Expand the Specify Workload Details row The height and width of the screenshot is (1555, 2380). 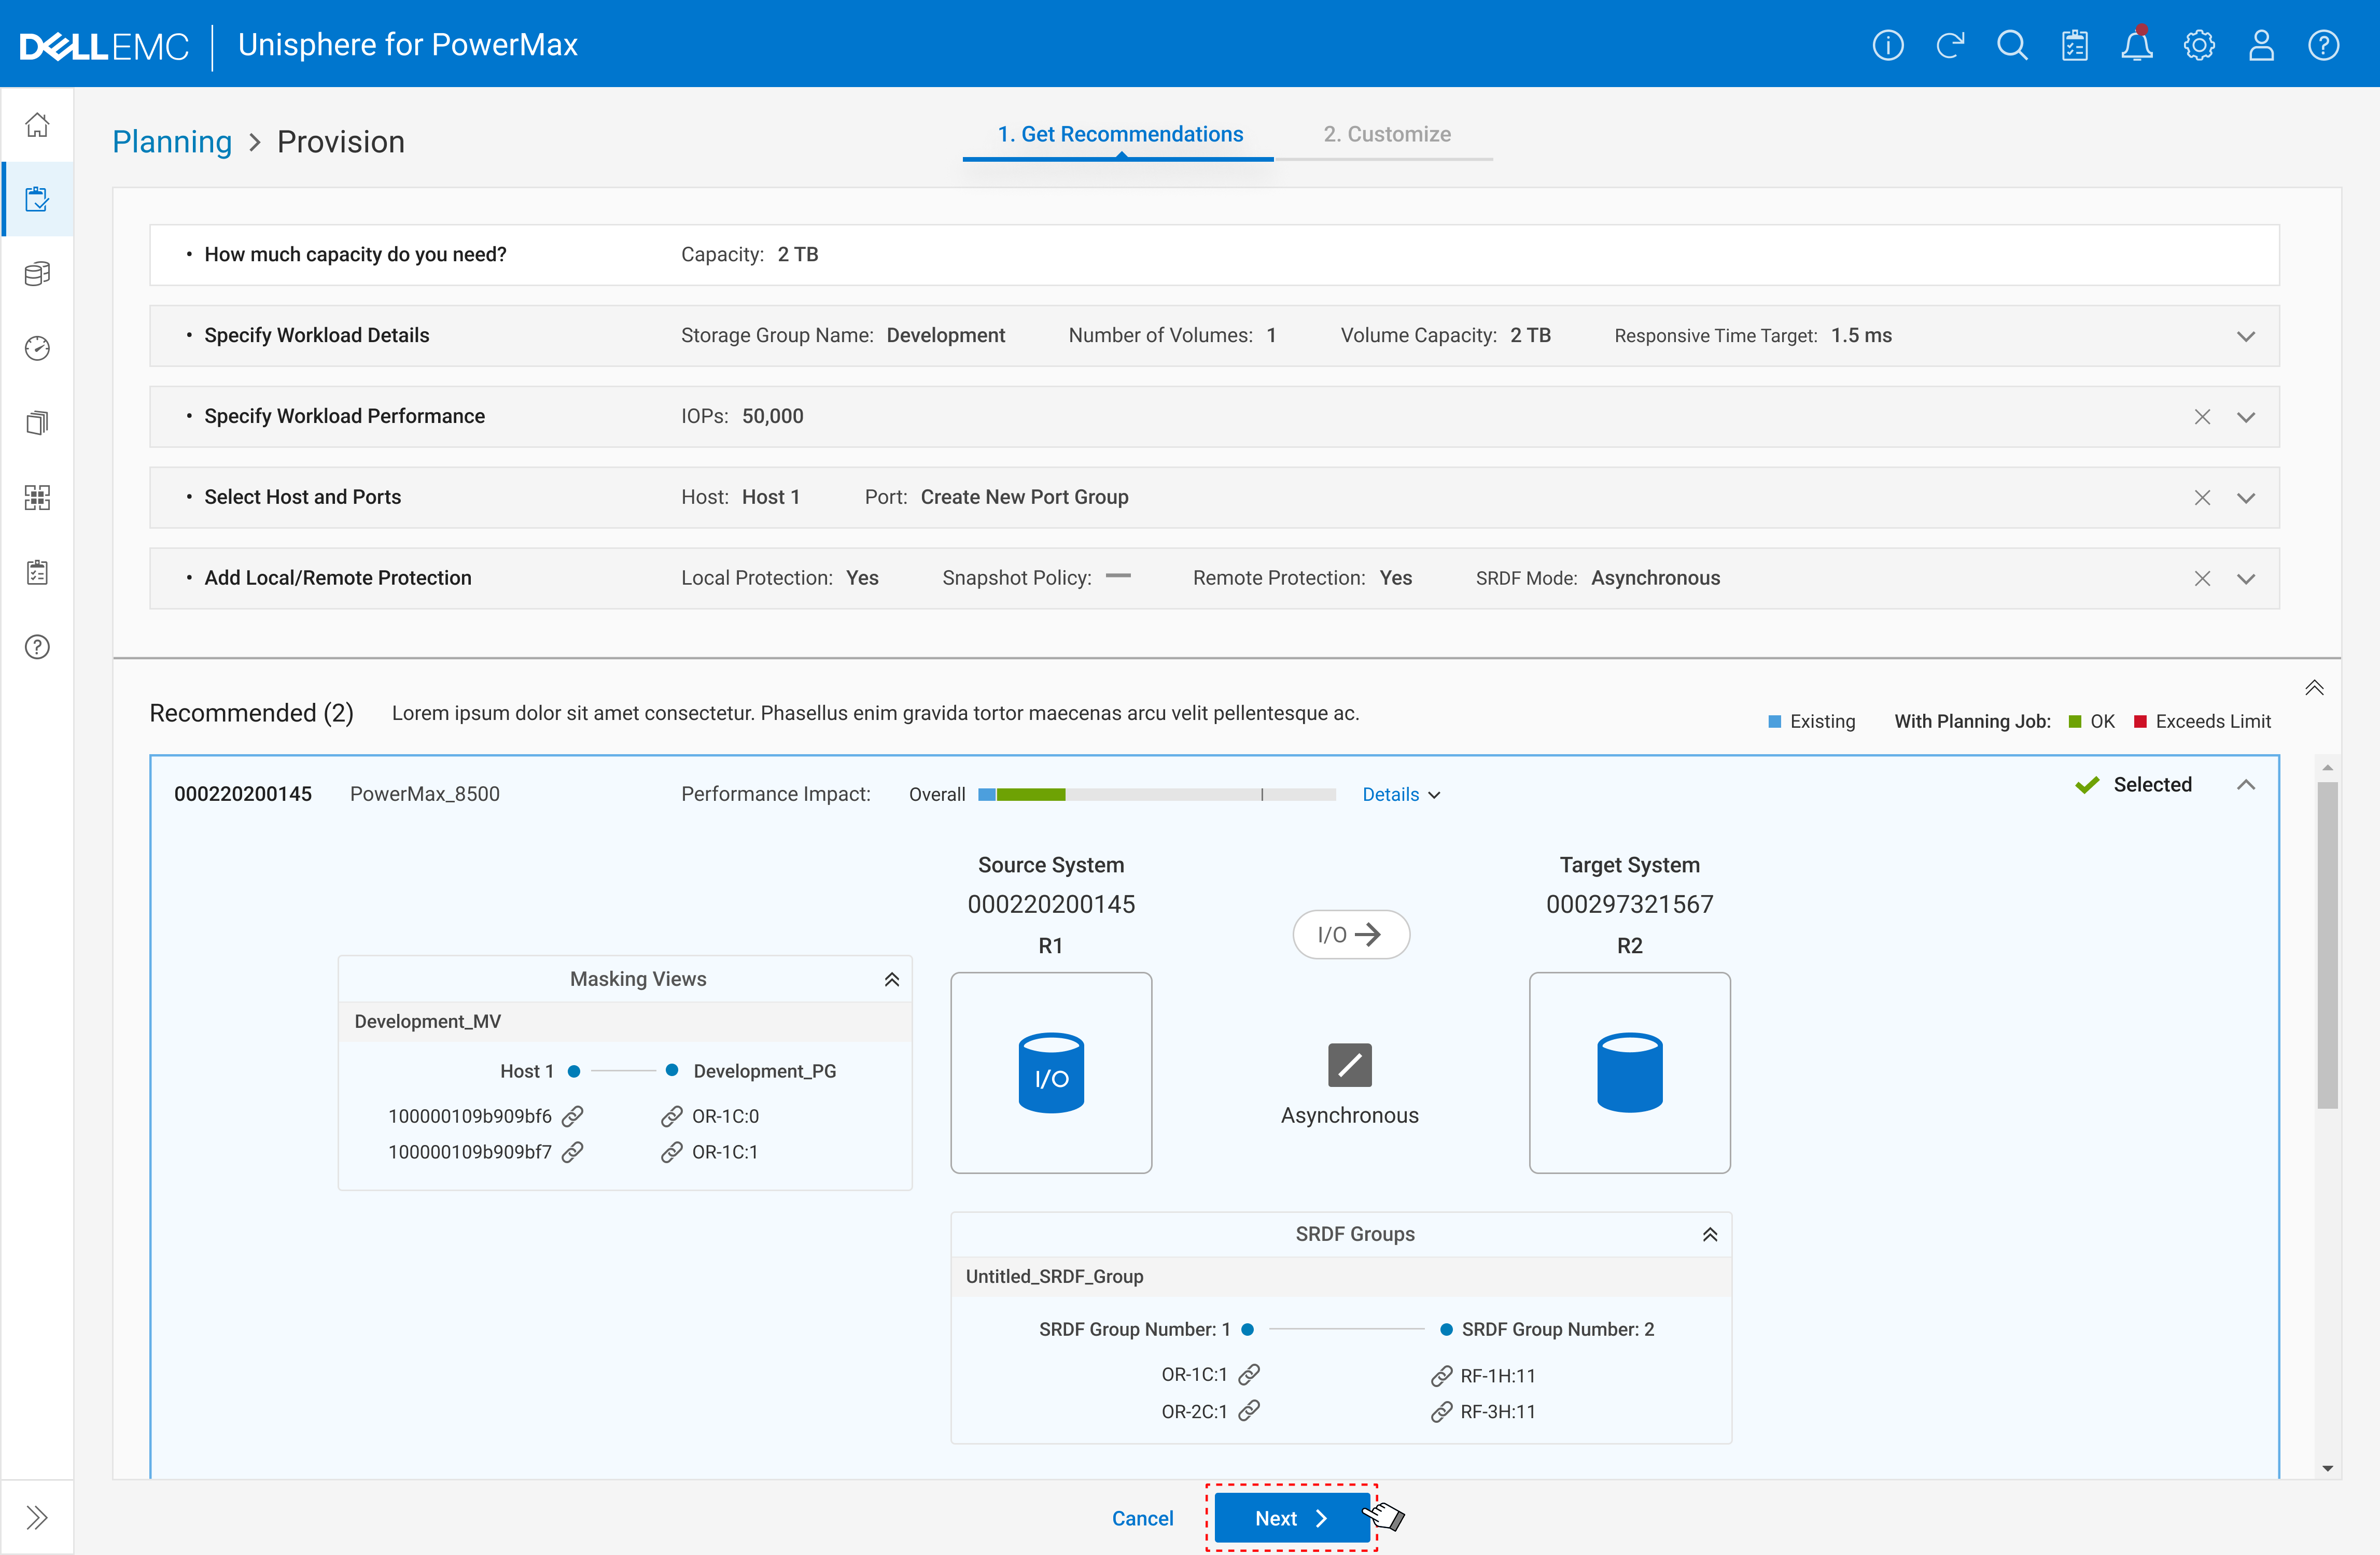coord(2245,336)
